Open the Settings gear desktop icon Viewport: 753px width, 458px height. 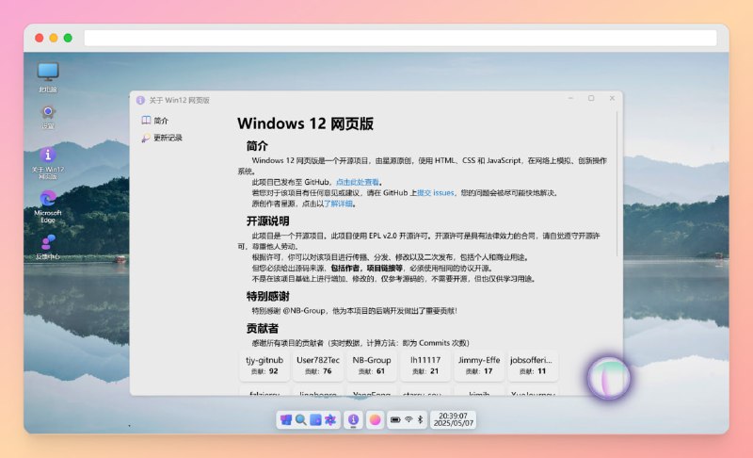coord(48,117)
